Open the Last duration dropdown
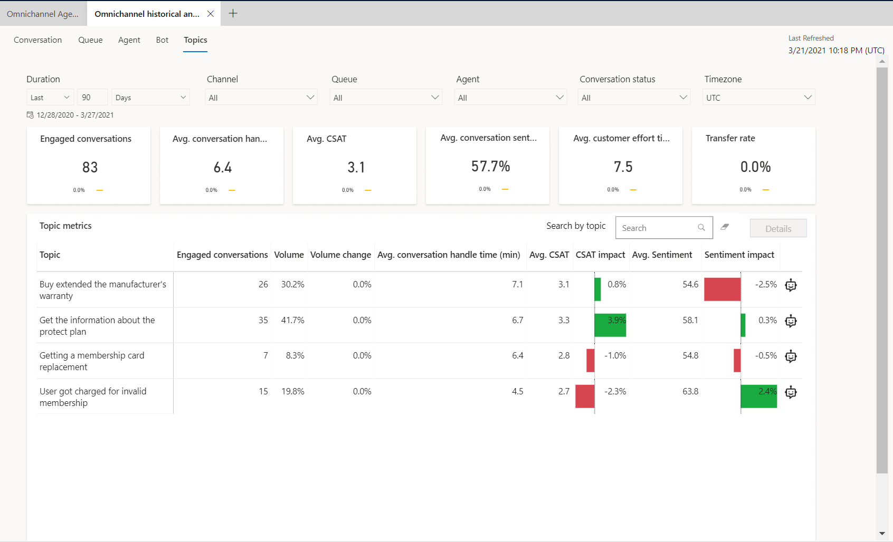 click(50, 98)
